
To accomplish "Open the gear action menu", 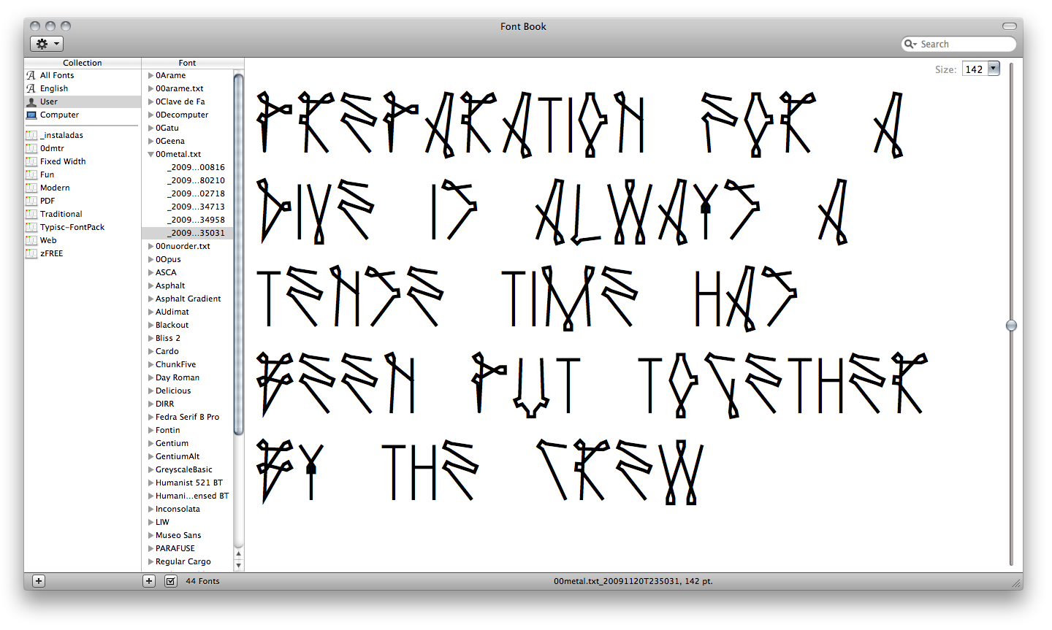I will coord(46,44).
